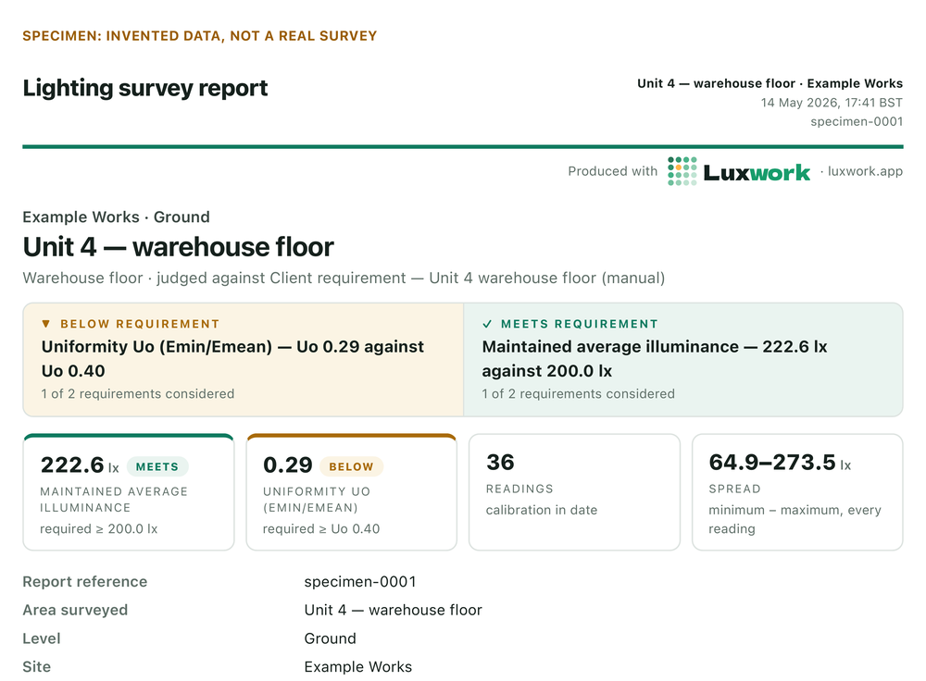Click the 0.29 uniformity value
The width and height of the screenshot is (926, 681).
coord(288,465)
